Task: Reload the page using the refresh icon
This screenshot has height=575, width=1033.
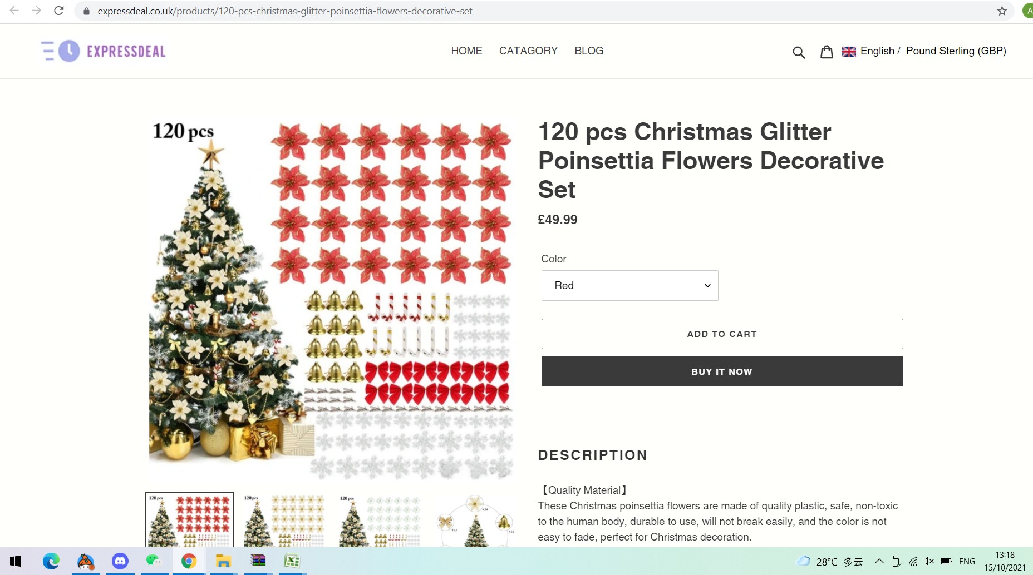Action: 58,11
